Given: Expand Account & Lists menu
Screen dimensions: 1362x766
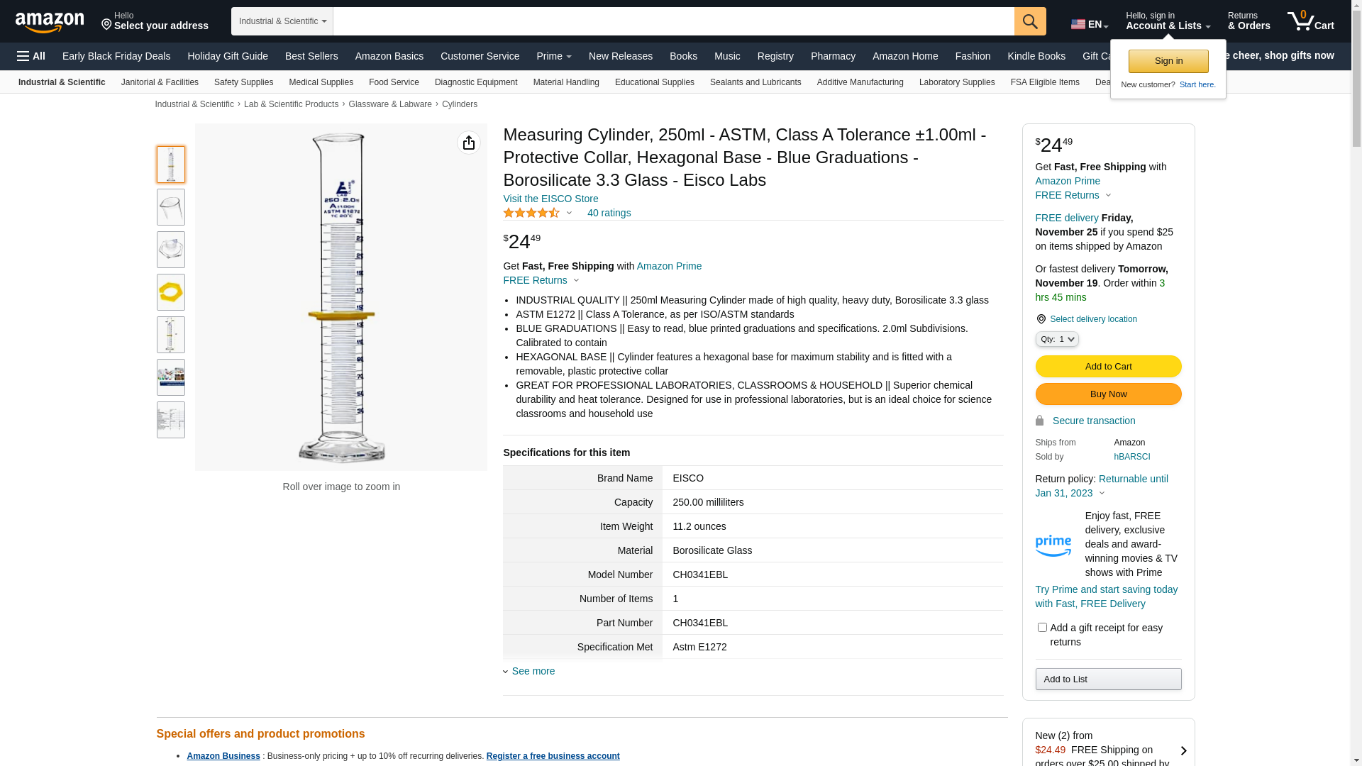Looking at the screenshot, I should click(x=1168, y=21).
